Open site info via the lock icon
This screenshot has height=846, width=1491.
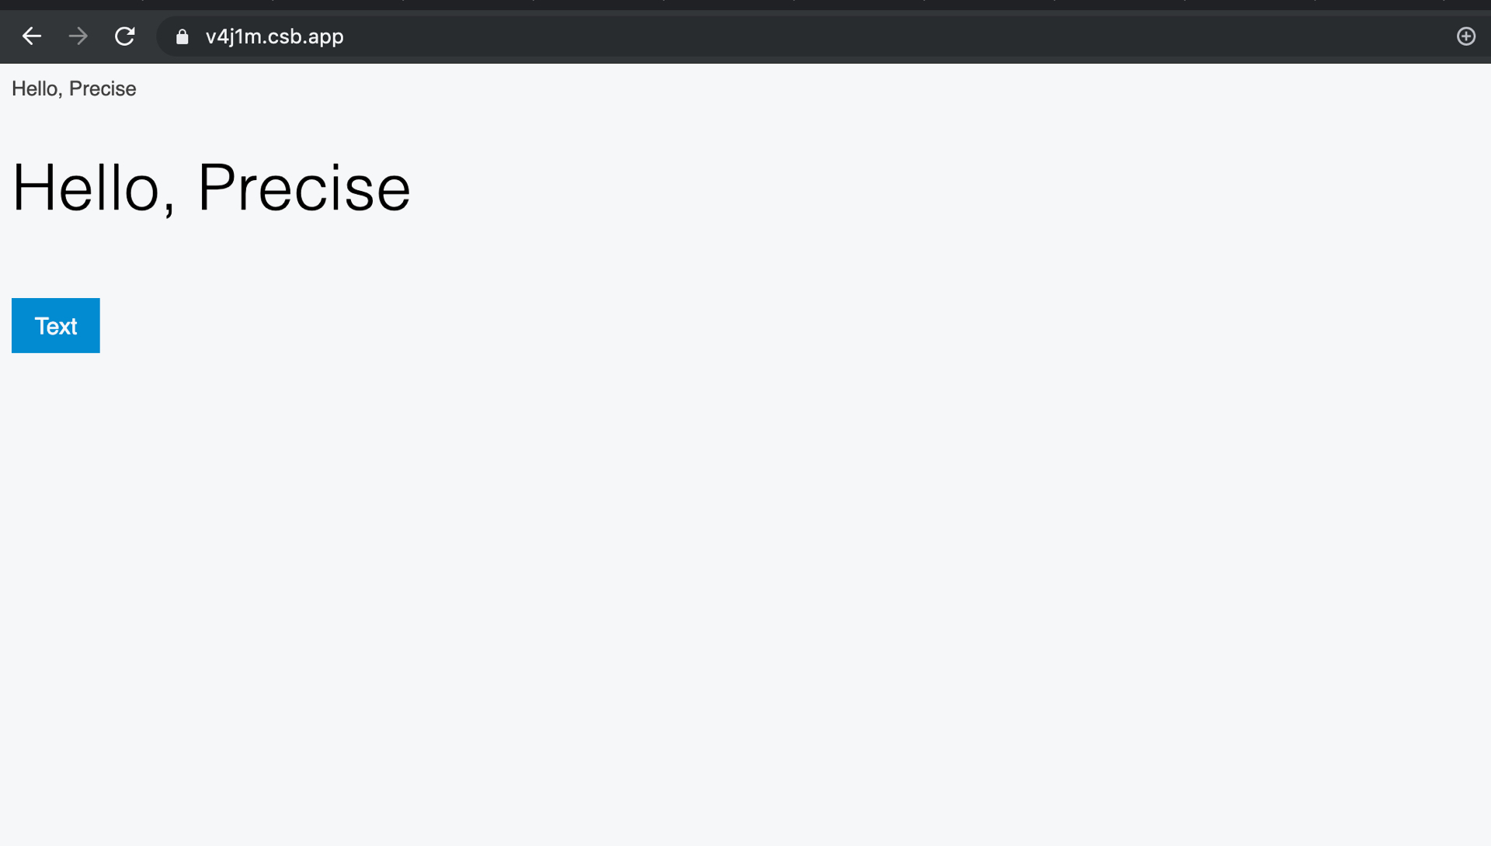tap(182, 37)
